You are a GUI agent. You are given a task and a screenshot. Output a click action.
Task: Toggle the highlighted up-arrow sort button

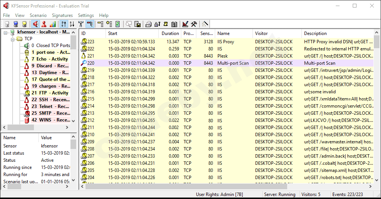pyautogui.click(x=63, y=24)
